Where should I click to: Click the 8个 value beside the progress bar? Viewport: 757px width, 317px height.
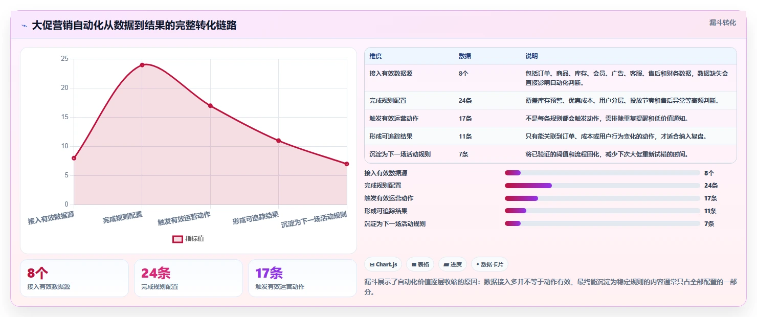click(x=709, y=173)
